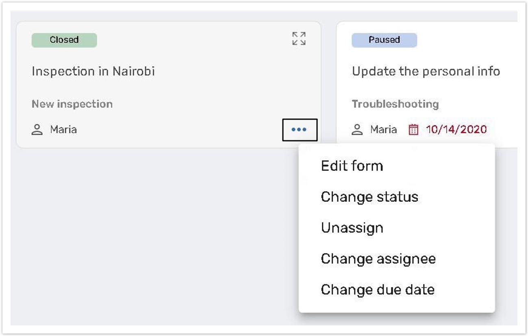Click the overdue date 10/14/2020

pos(456,130)
